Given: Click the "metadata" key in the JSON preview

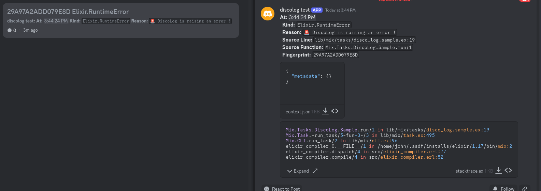Looking at the screenshot, I should (x=306, y=76).
